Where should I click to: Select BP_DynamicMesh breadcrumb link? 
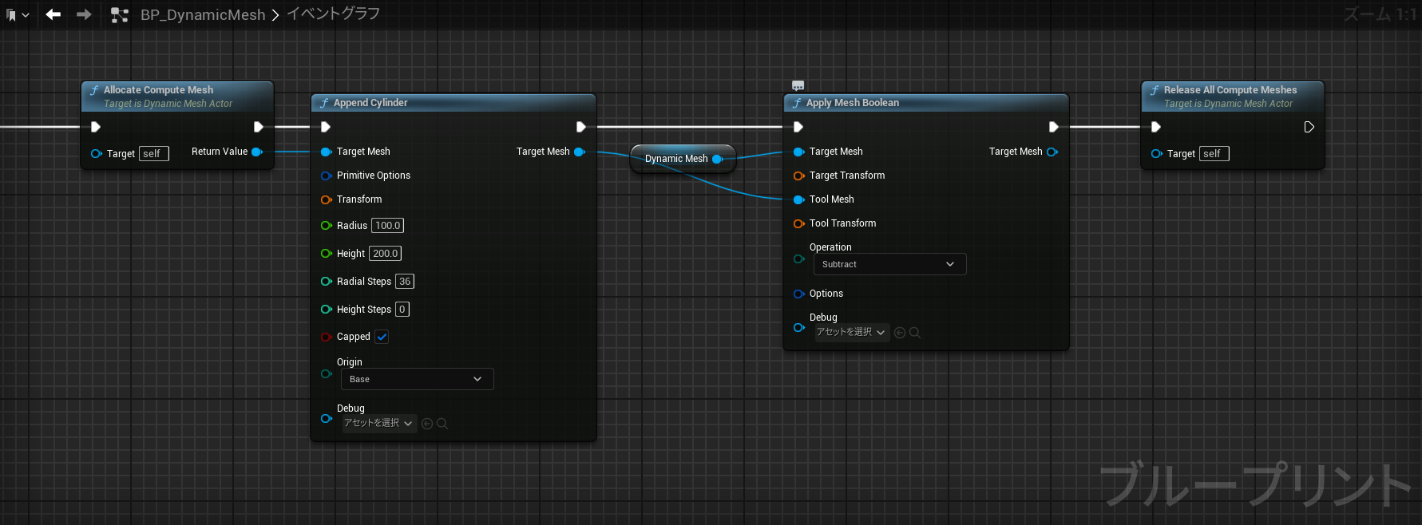coord(203,14)
